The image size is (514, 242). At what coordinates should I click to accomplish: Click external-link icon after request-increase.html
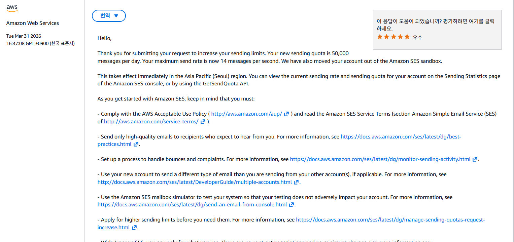pos(134,228)
